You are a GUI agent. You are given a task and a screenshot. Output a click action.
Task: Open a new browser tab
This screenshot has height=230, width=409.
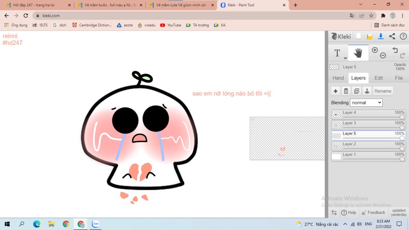[x=295, y=5]
